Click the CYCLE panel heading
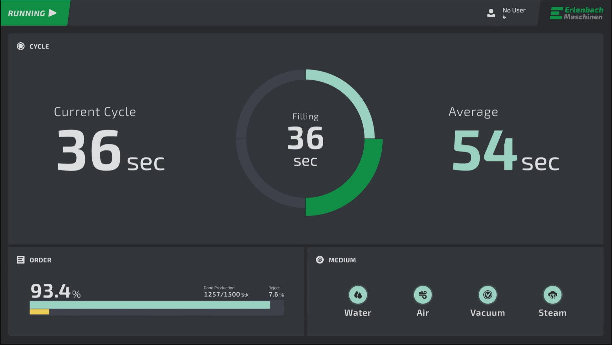The image size is (612, 345). click(x=39, y=46)
